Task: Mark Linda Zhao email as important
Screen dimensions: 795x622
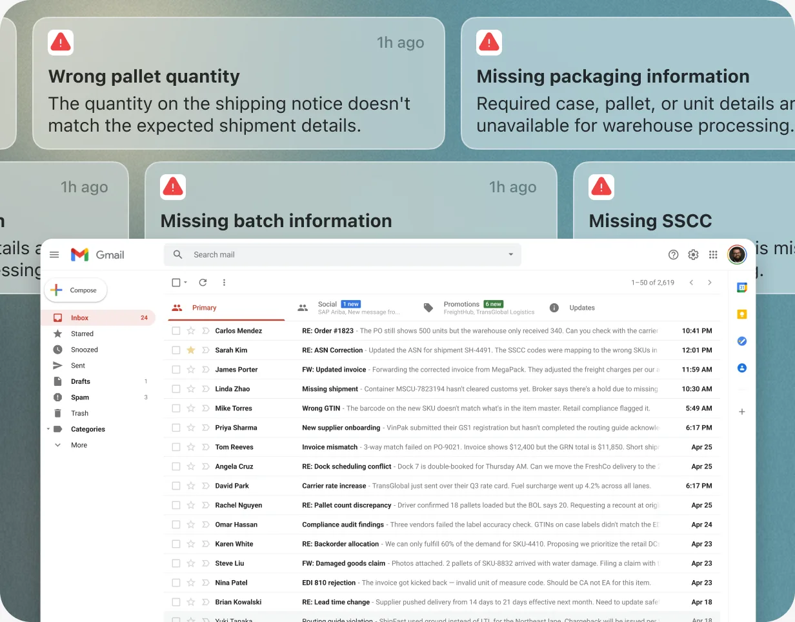Action: pos(206,389)
